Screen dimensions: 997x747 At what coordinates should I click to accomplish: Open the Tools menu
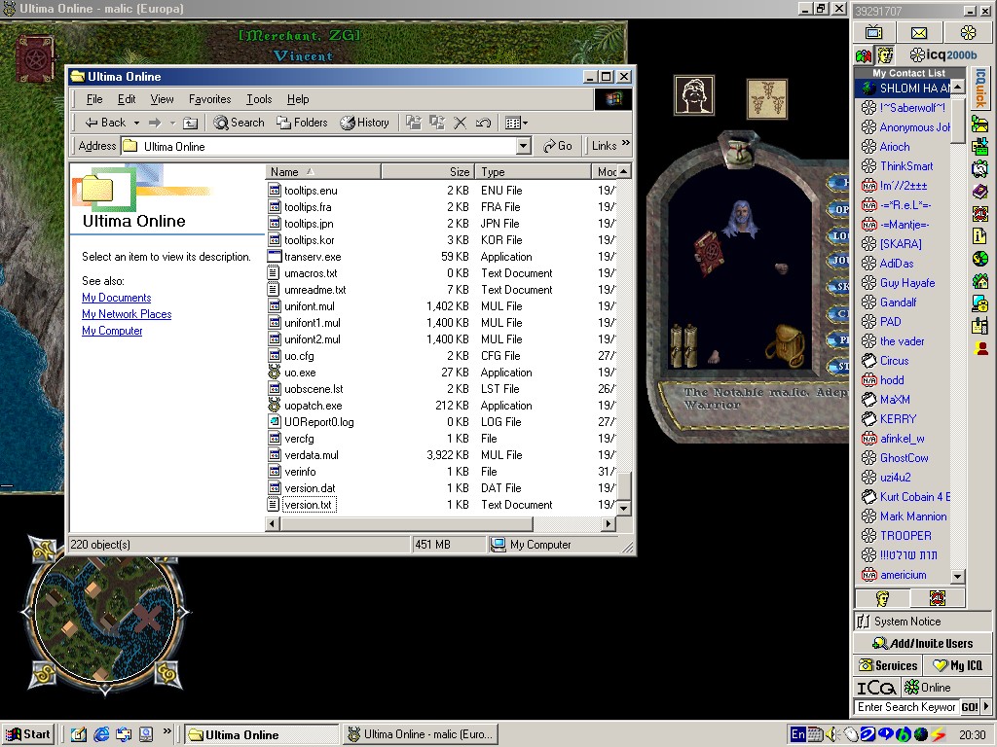click(x=259, y=99)
